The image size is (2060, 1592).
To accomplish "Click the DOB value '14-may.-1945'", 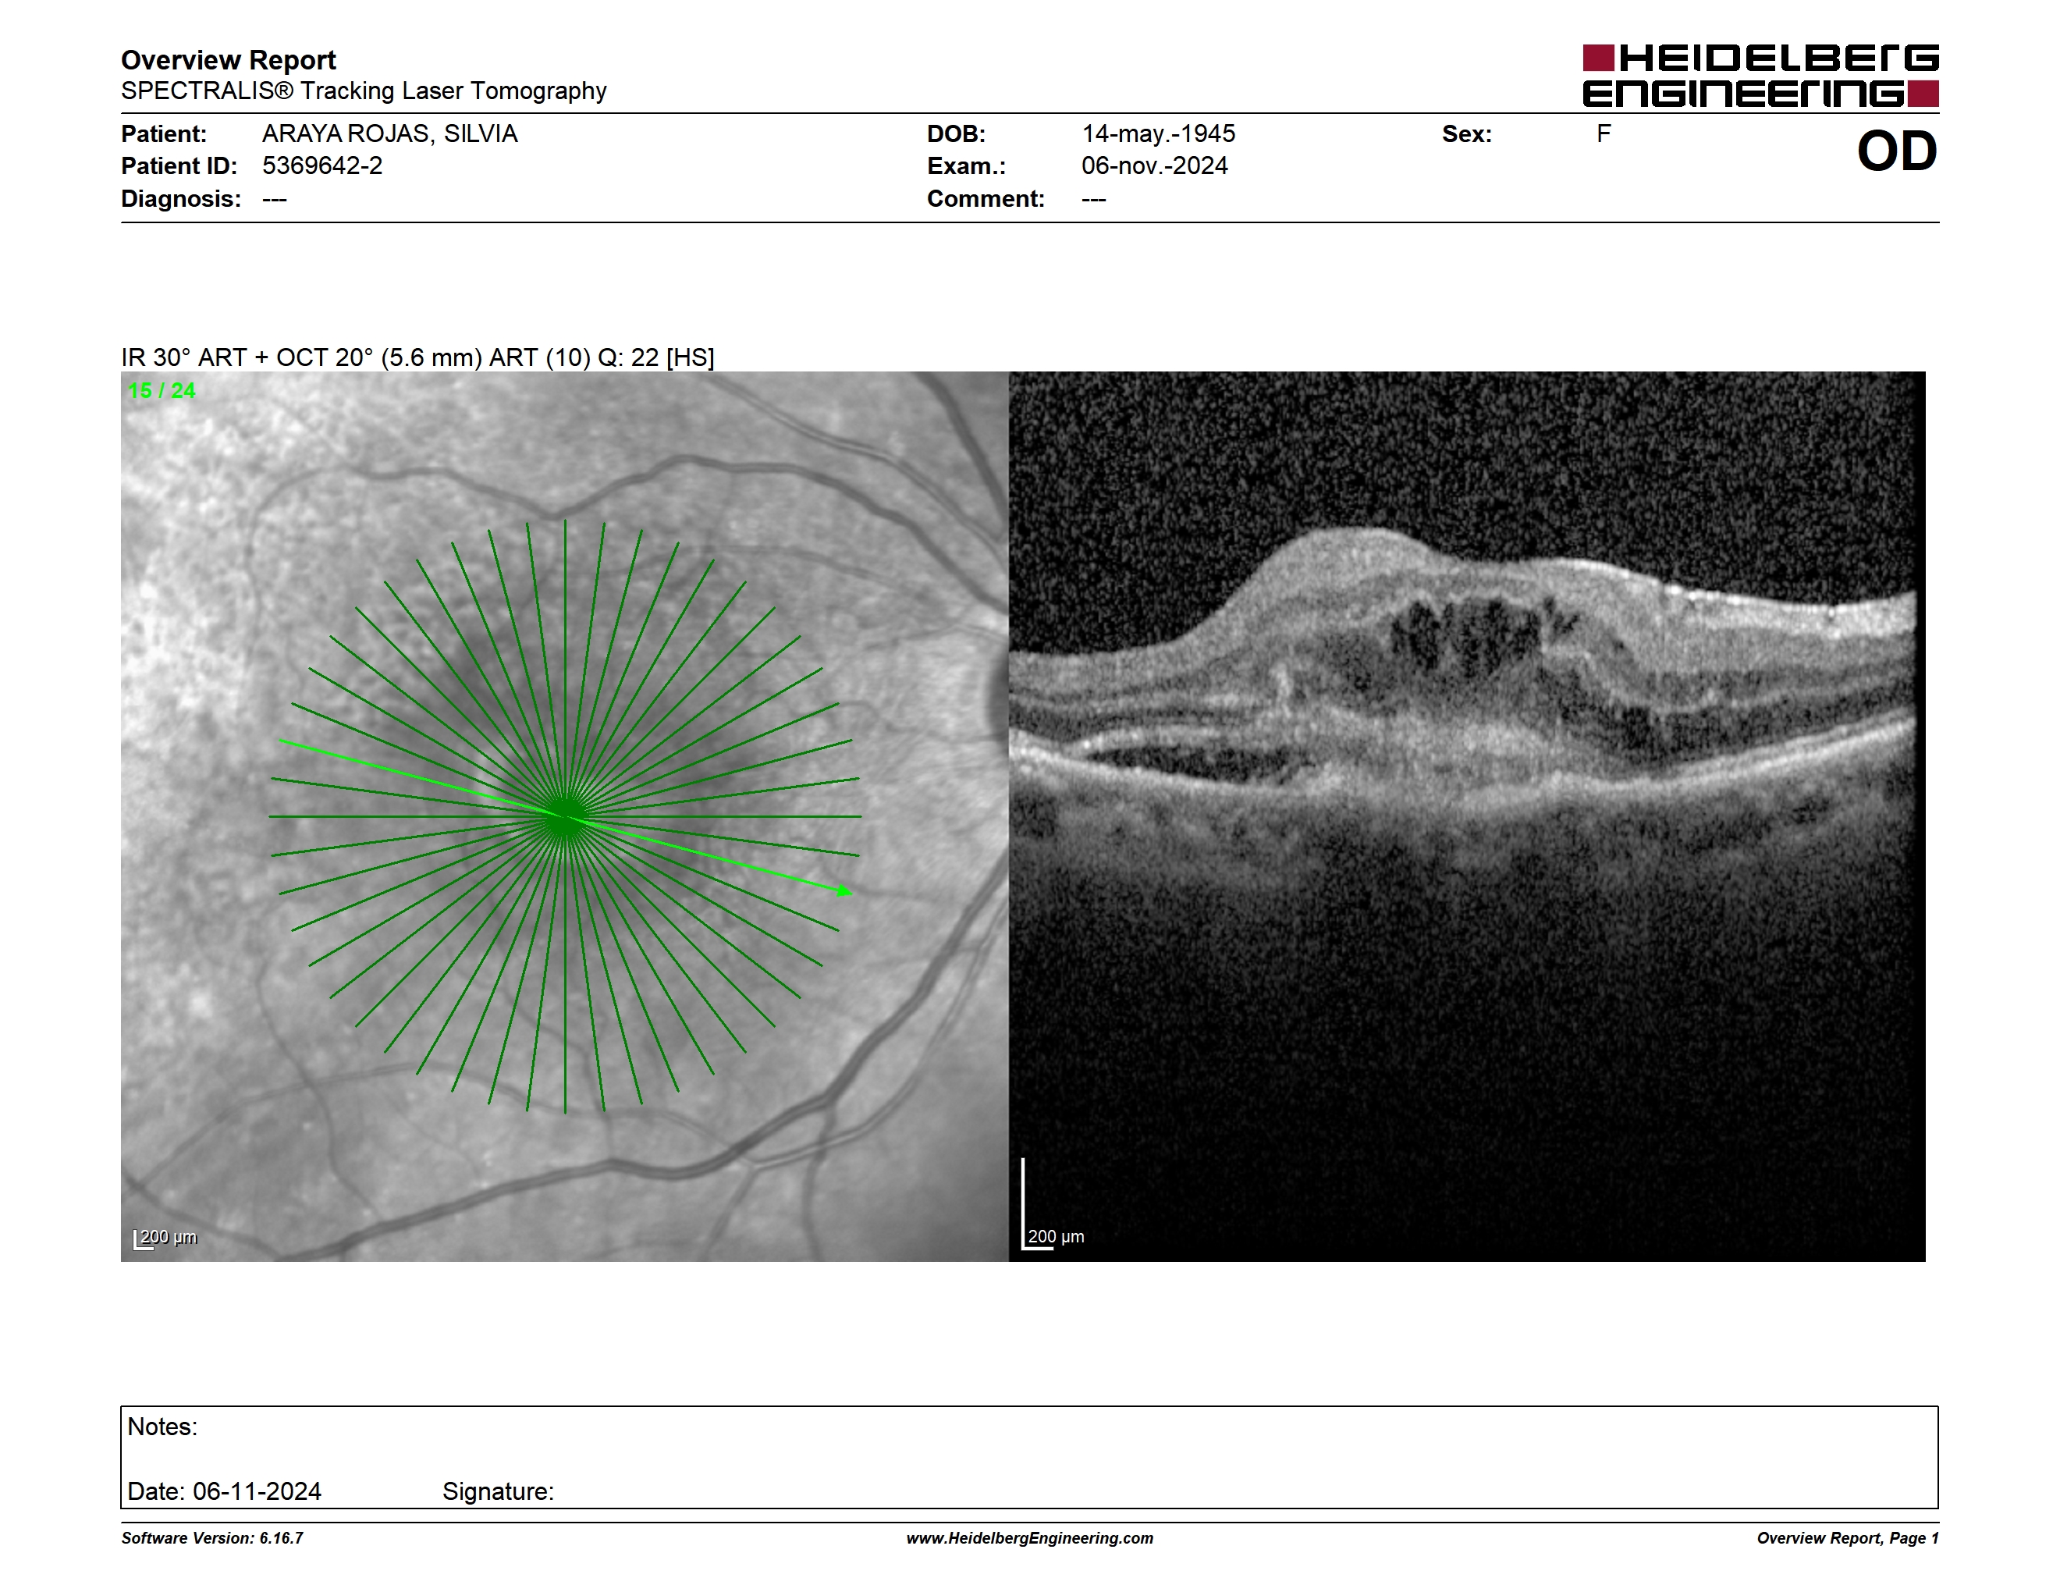I will (x=1158, y=134).
